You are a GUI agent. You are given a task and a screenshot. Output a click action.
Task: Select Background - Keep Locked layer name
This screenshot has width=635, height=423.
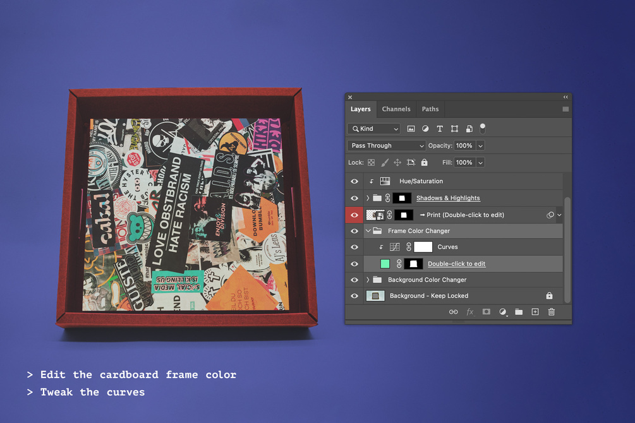(x=429, y=296)
